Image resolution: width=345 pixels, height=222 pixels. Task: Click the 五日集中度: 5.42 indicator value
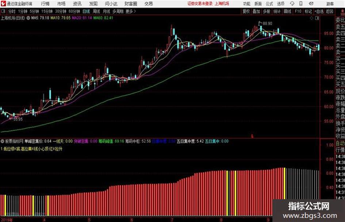point(190,141)
